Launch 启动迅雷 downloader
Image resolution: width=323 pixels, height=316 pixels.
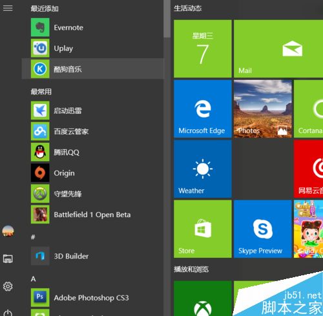[93, 111]
